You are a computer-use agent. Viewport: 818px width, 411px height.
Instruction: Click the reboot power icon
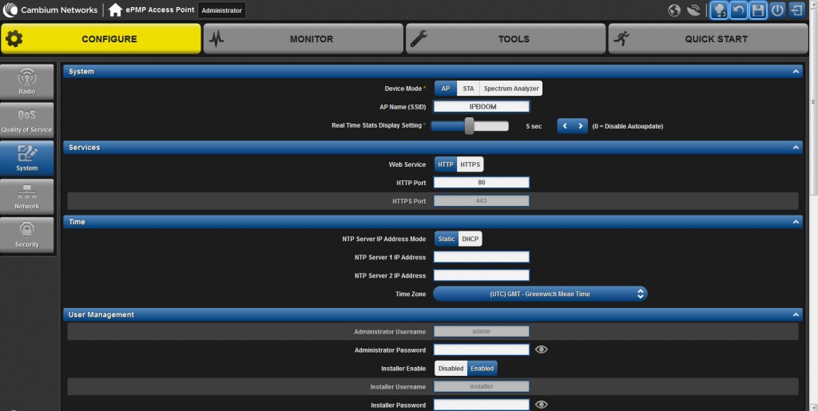click(x=777, y=10)
